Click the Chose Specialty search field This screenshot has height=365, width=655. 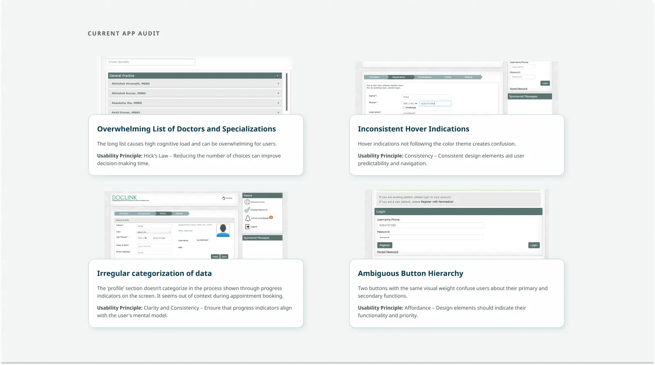150,62
